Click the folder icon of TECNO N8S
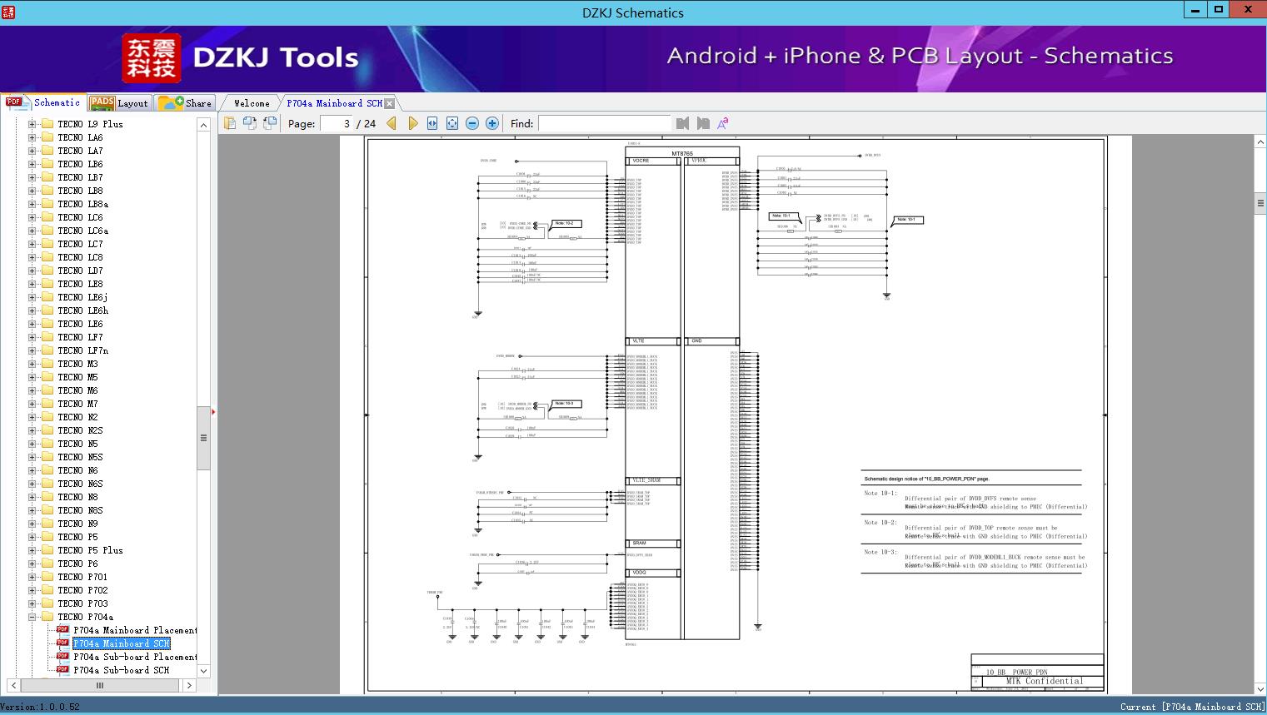Screen dimensions: 1267x715 [x=47, y=510]
